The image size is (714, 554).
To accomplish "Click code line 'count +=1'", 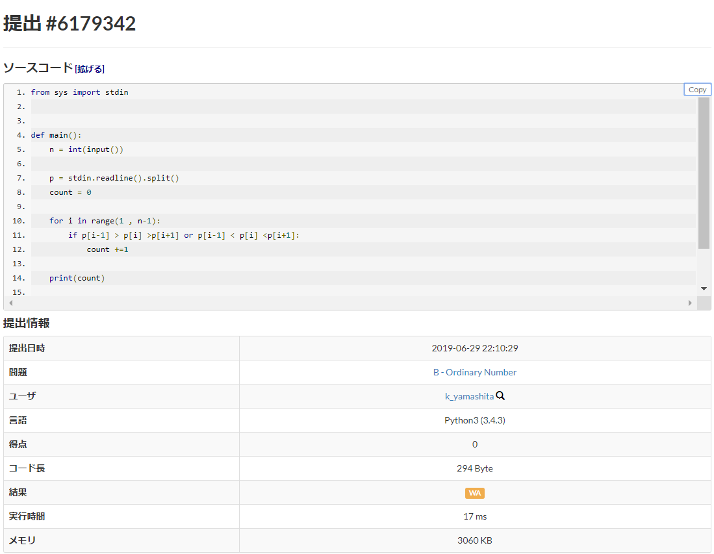I will (x=107, y=249).
